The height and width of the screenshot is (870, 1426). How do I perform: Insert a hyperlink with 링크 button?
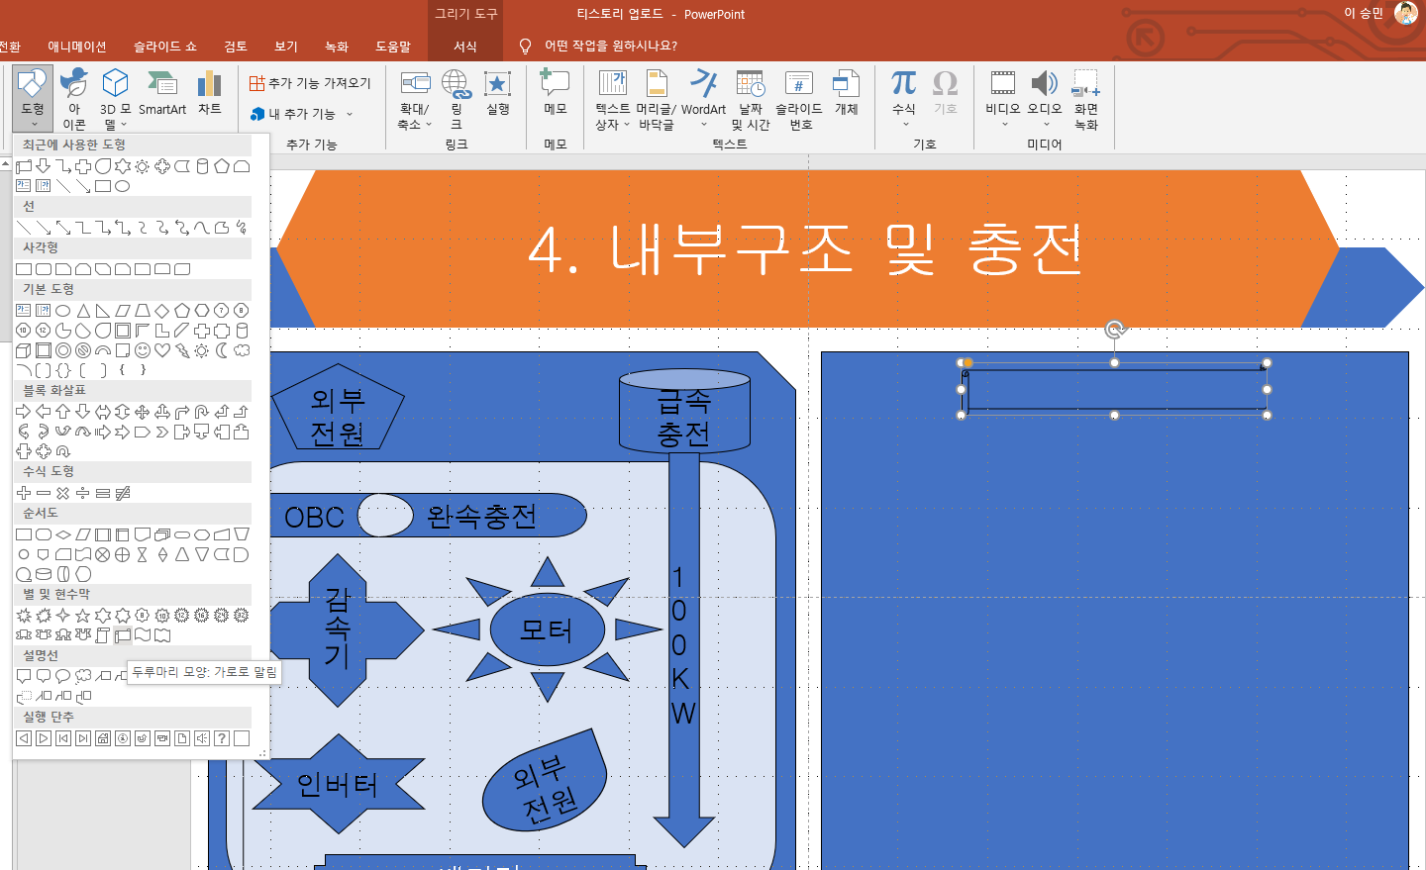point(457,99)
